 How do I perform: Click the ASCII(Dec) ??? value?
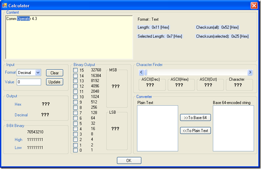(x=150, y=85)
